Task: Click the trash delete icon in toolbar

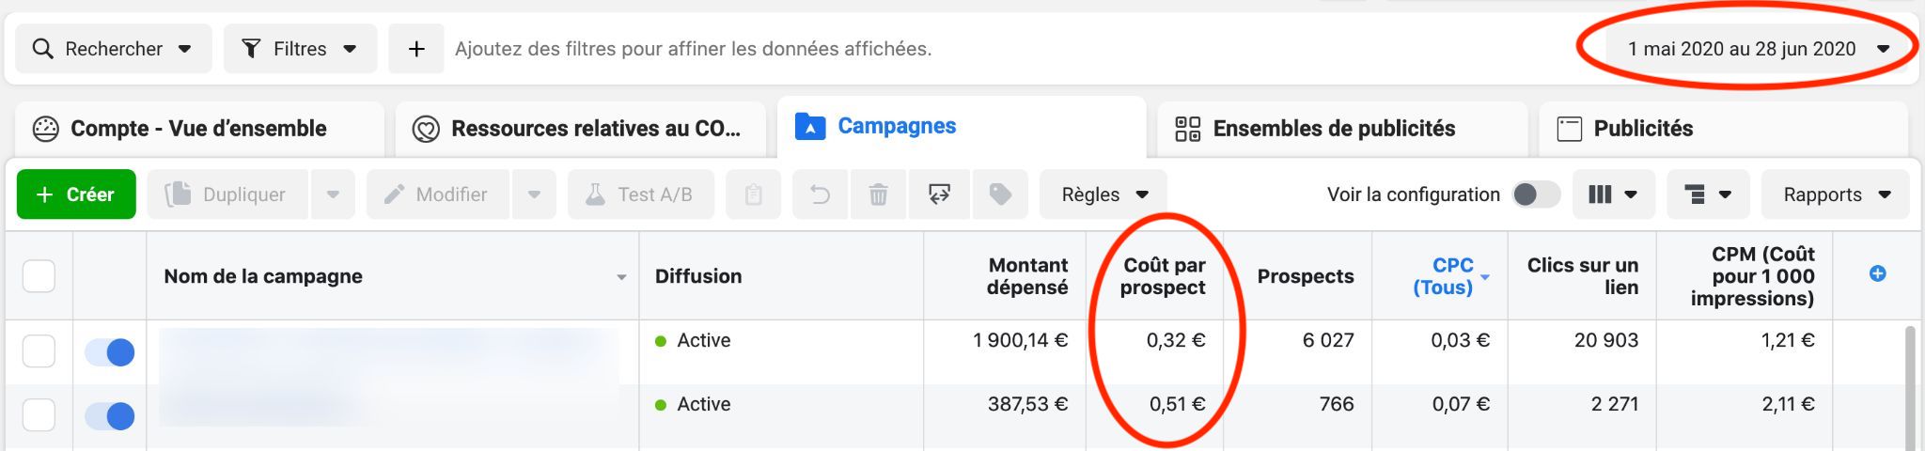Action: pyautogui.click(x=878, y=194)
